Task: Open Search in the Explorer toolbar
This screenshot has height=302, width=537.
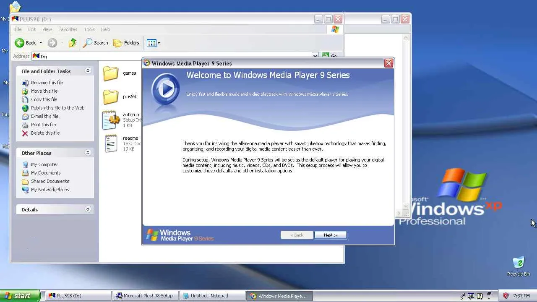Action: (96, 43)
